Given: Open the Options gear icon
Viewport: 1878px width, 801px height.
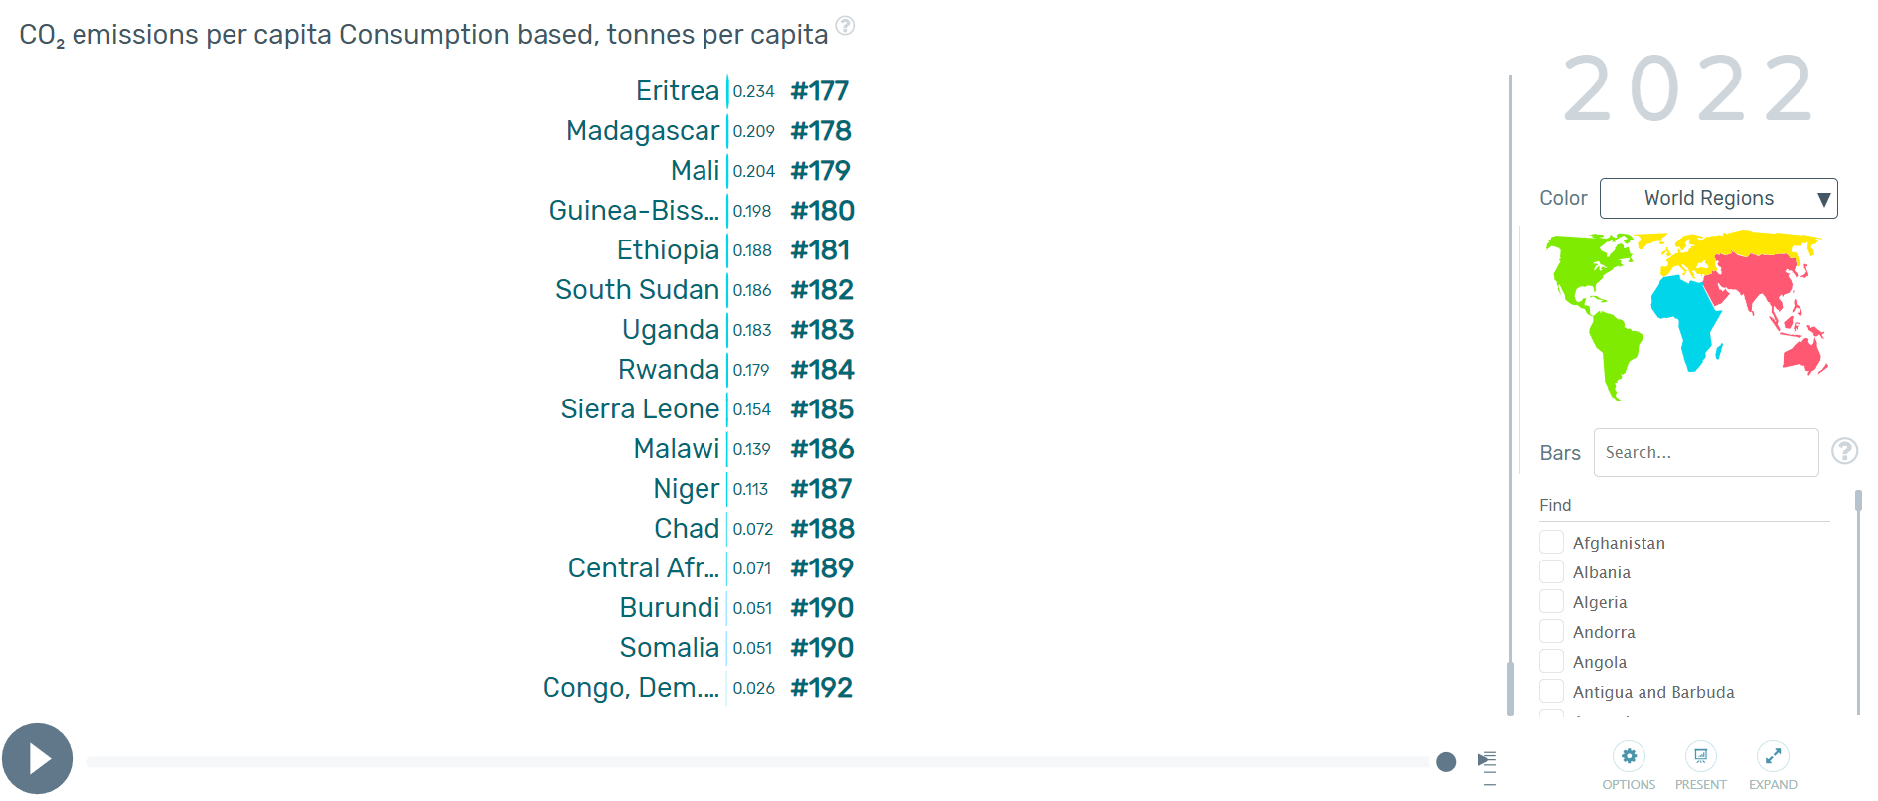Looking at the screenshot, I should pyautogui.click(x=1629, y=757).
